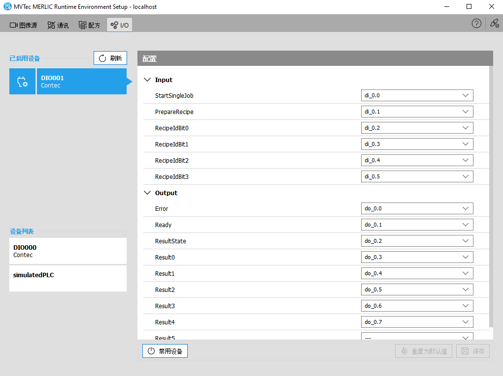Click the configuration panel vertical scrollbar
This screenshot has height=376, width=503.
pyautogui.click(x=491, y=197)
